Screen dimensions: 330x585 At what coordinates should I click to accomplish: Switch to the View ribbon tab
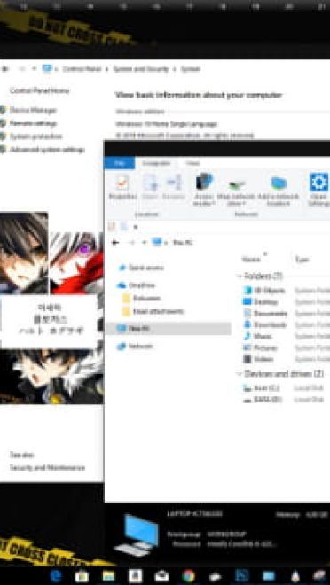(192, 163)
